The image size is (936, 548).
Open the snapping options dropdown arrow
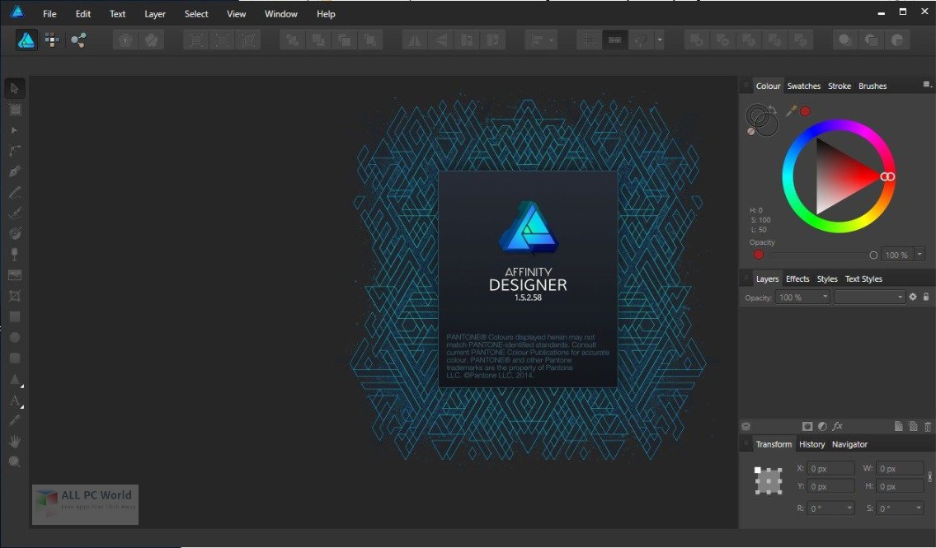pos(660,40)
